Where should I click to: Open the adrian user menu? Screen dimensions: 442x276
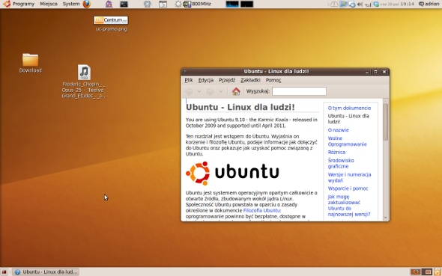click(429, 4)
